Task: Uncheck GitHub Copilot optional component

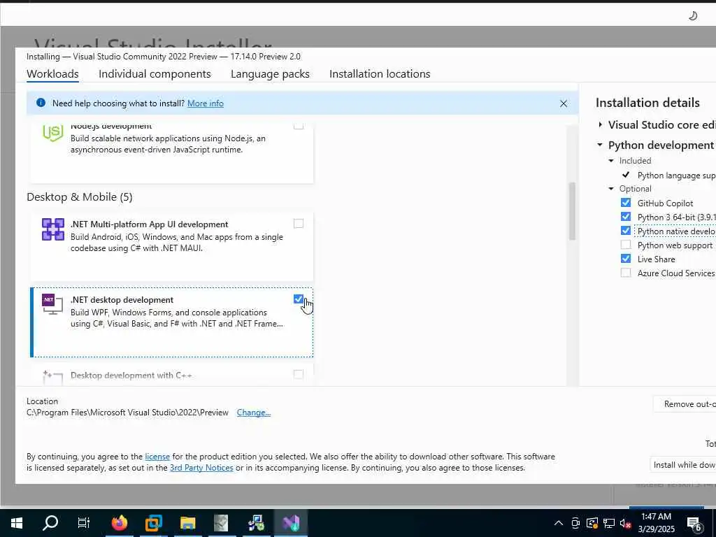Action: click(626, 203)
